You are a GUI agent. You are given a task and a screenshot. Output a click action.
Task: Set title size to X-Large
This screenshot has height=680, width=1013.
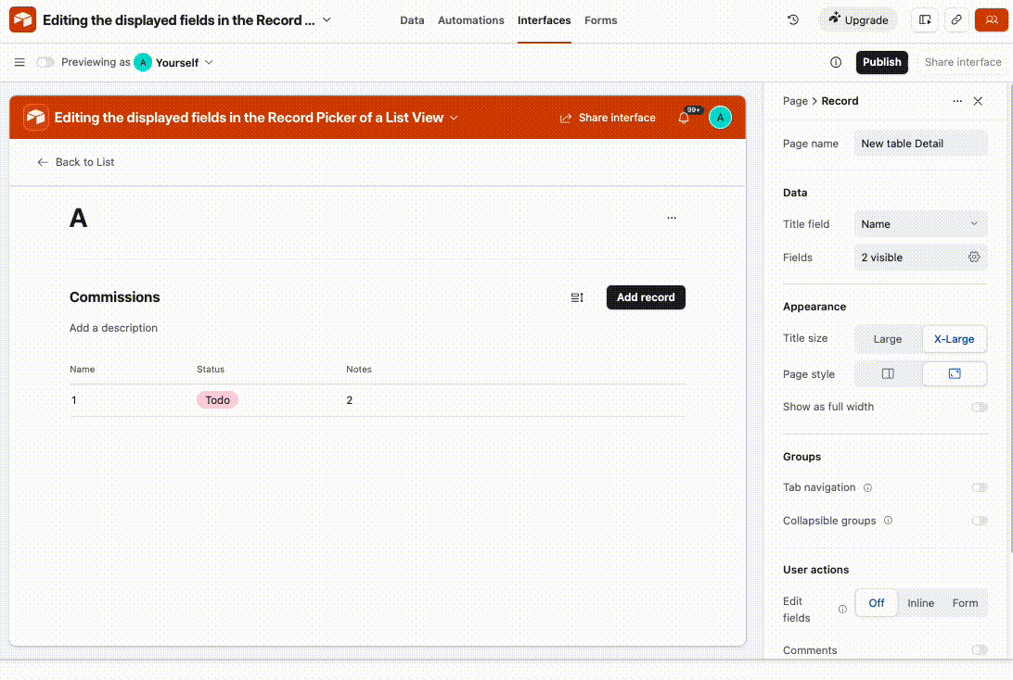(x=955, y=339)
